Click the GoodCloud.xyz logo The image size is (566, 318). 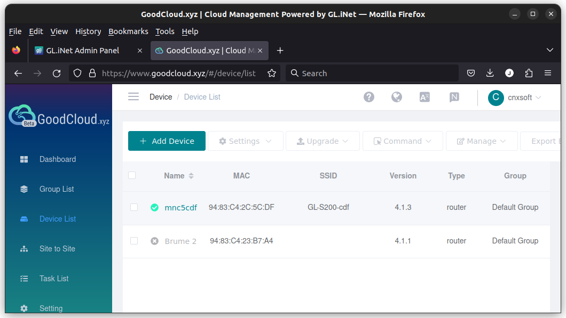tap(59, 116)
